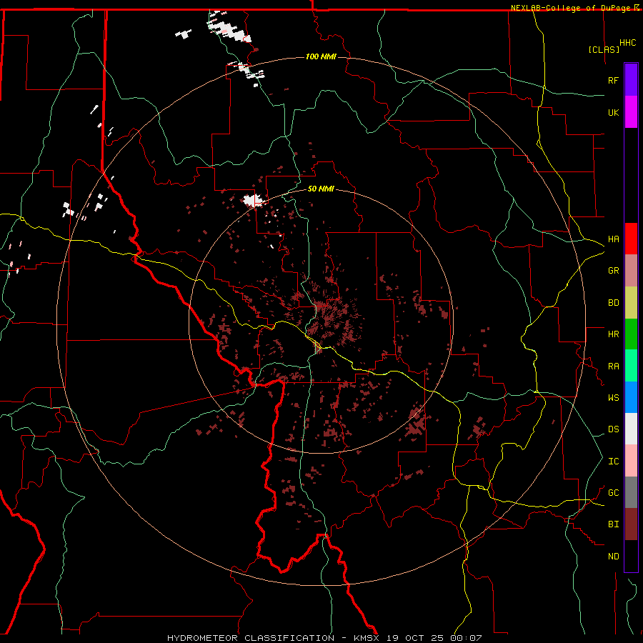Click the HHC product code label
Viewport: 643px width, 643px height.
(627, 43)
